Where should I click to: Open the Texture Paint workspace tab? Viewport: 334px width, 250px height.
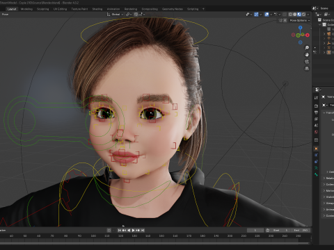coord(79,9)
